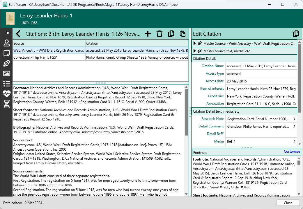Viewport: 303px width, 209px height.
Task: Click the pen icon beside Master Source - Web: Ancestry
Action: tap(200, 43)
